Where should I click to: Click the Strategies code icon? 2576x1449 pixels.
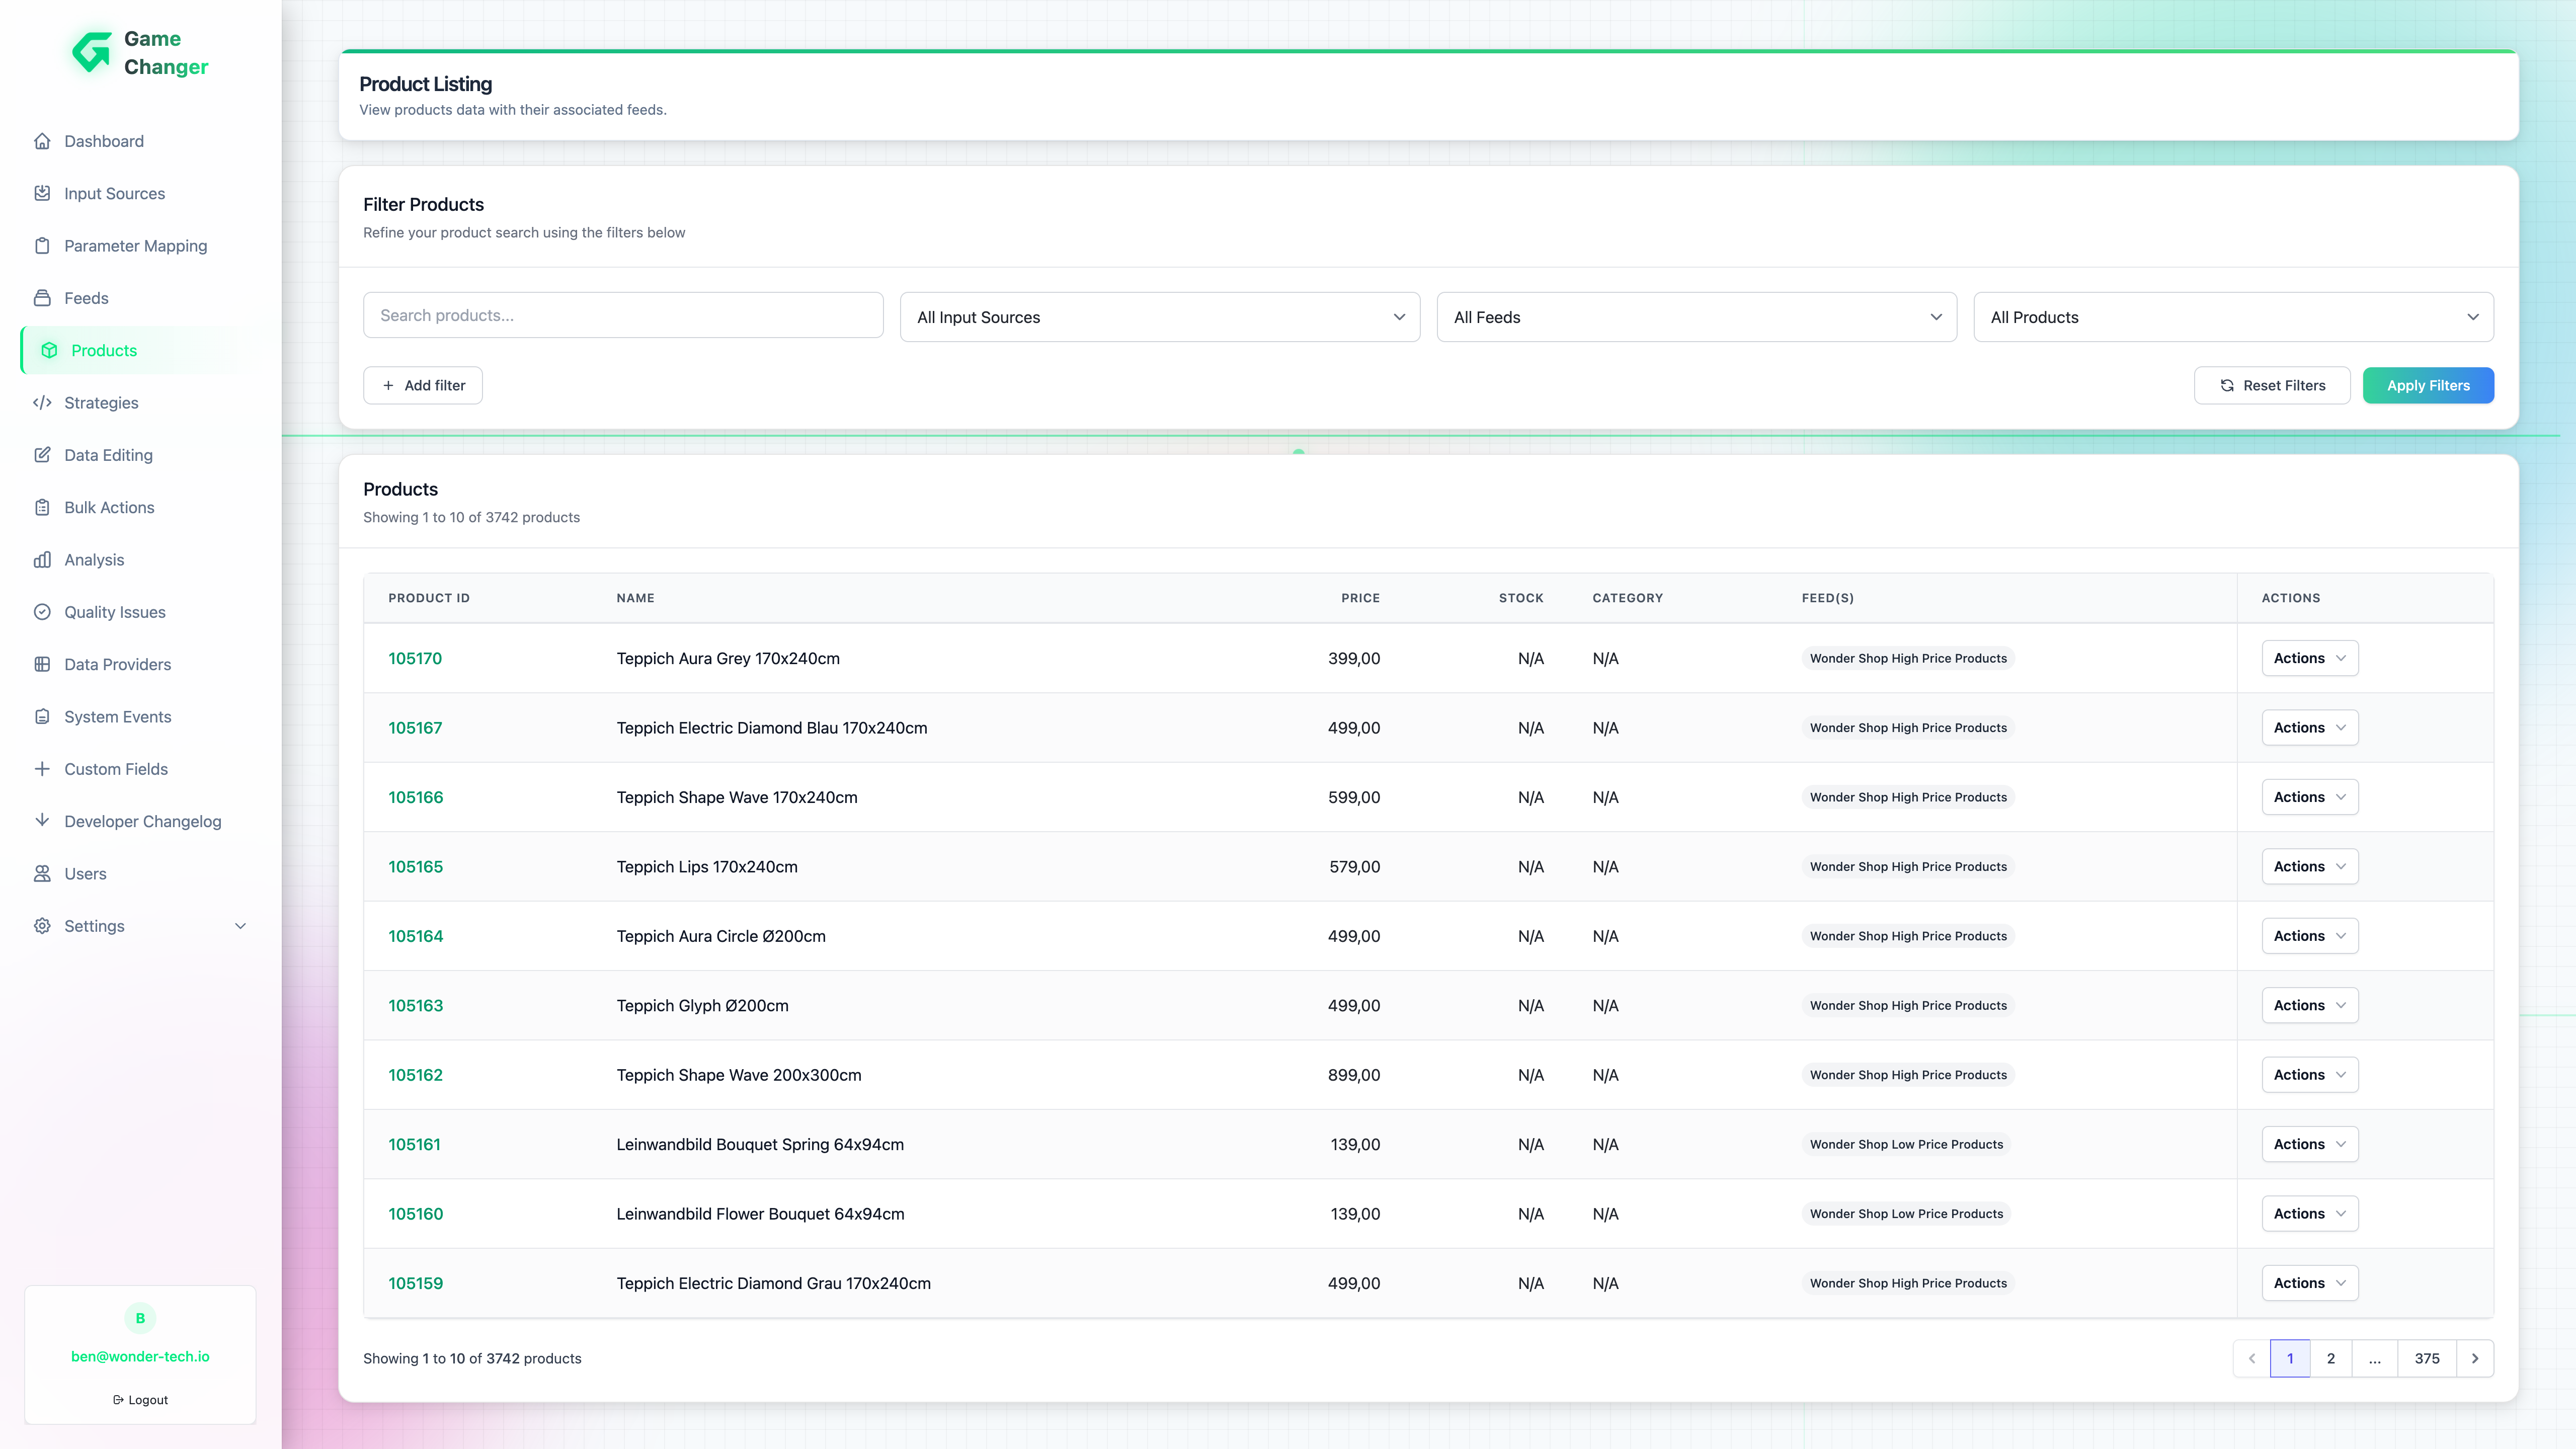coord(42,403)
